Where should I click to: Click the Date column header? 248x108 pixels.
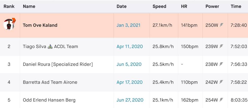tap(121, 6)
